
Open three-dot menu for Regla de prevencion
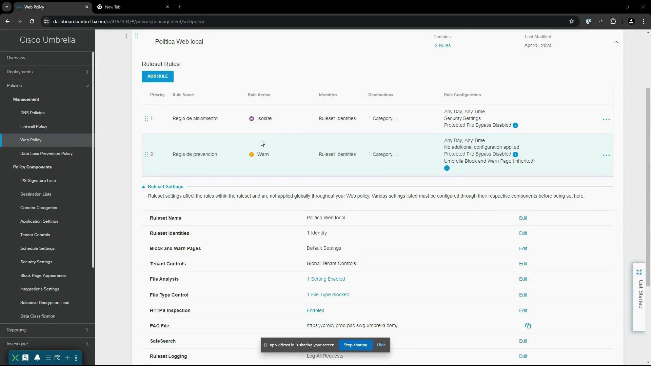[x=606, y=155]
